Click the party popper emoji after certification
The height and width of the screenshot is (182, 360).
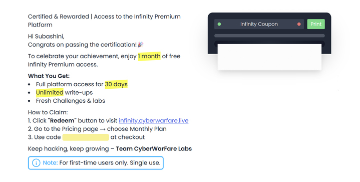click(141, 44)
